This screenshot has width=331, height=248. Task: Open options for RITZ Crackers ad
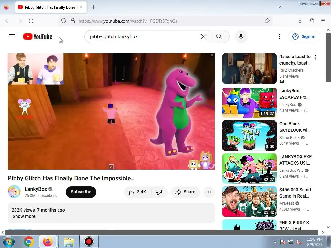pyautogui.click(x=315, y=57)
